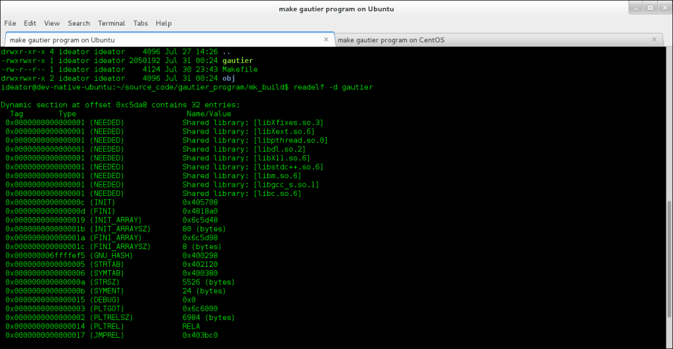
Task: Click the '0x405708' INIT value
Action: tap(200, 202)
